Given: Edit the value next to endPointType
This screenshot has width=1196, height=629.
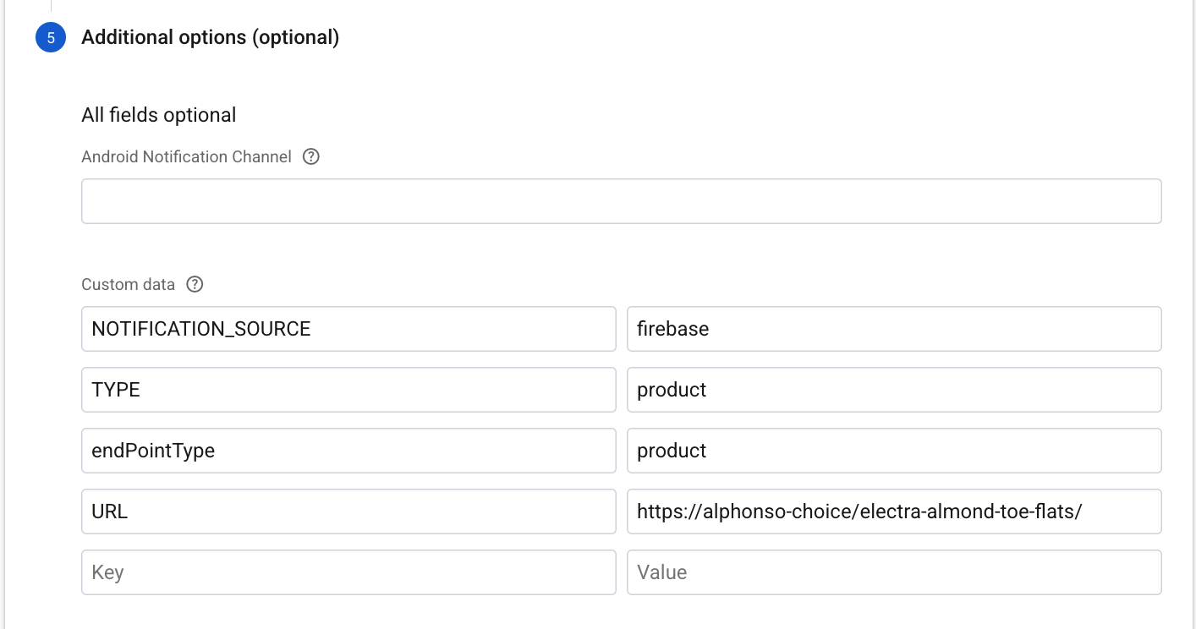Looking at the screenshot, I should coord(893,451).
